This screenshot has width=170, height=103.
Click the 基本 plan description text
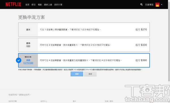pyautogui.click(x=70, y=29)
